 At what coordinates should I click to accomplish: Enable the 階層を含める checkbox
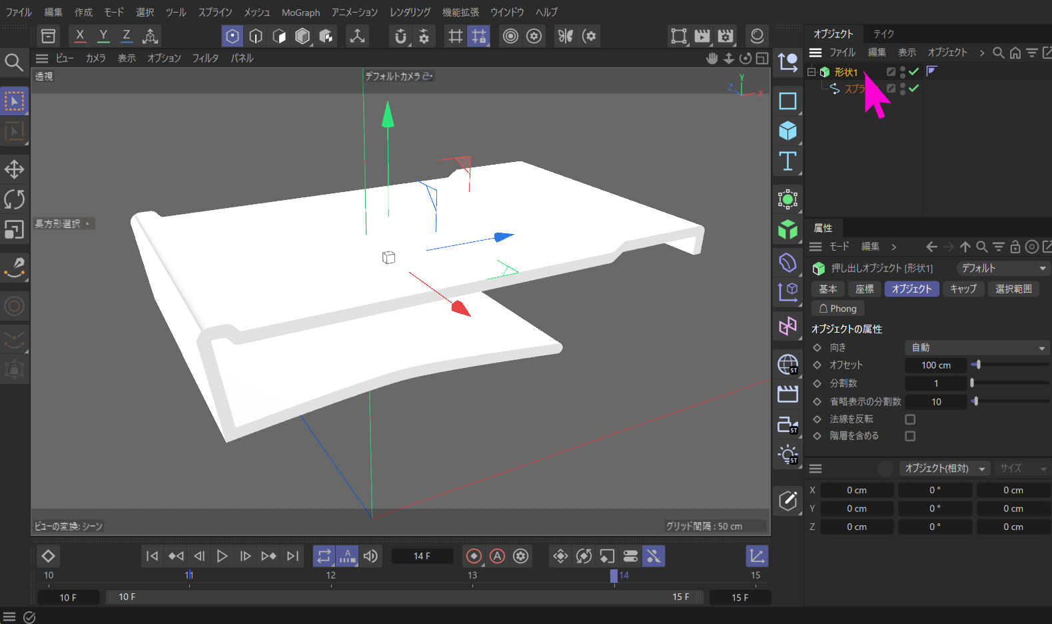[x=910, y=436]
